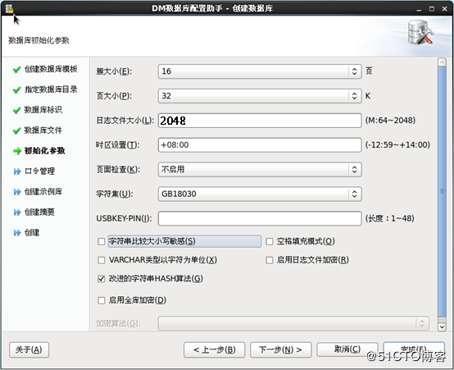Click the blue double-arrow icon beside 创建示例库

[x=17, y=192]
